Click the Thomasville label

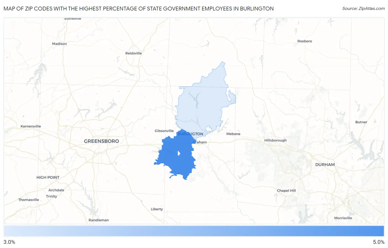click(29, 200)
